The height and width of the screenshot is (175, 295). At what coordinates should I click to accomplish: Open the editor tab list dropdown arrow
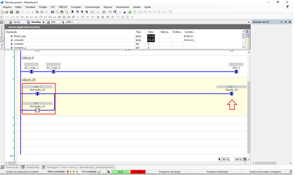(x=249, y=22)
